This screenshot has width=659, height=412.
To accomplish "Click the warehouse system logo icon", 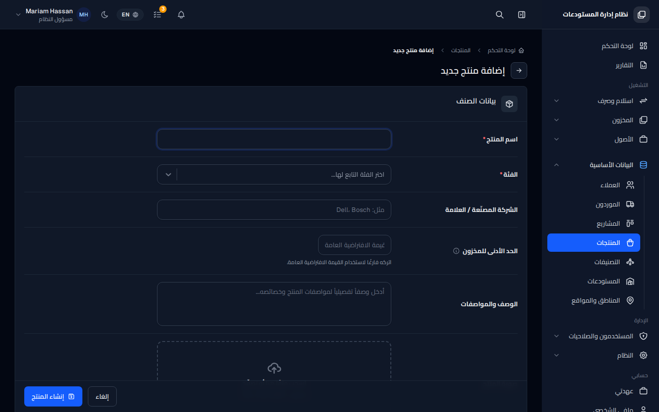I will coord(642,15).
